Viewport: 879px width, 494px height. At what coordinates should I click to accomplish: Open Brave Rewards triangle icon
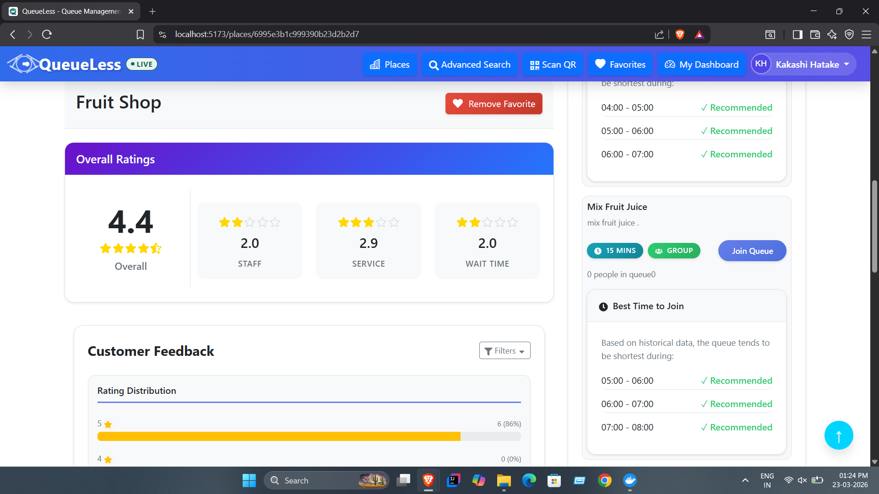pos(699,34)
